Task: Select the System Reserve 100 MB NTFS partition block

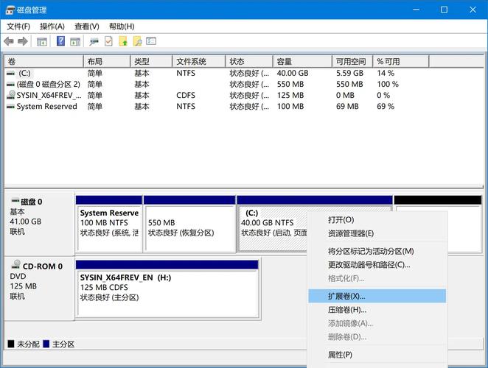Action: pos(109,224)
